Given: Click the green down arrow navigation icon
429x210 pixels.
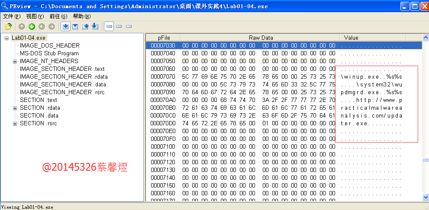Looking at the screenshot, I should tap(32, 27).
